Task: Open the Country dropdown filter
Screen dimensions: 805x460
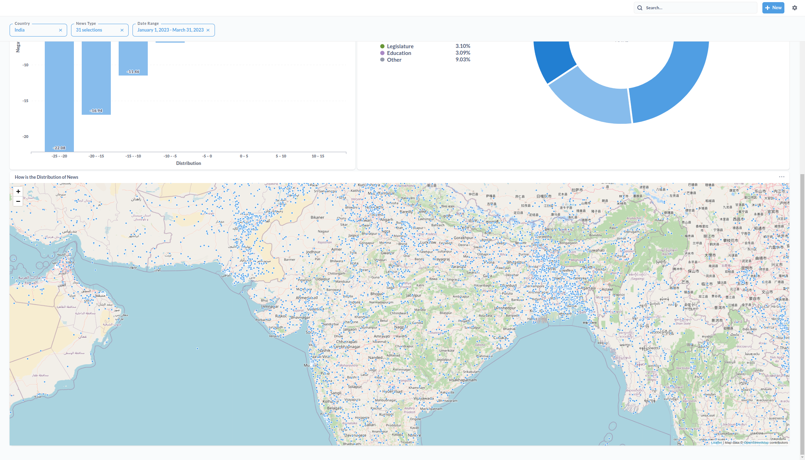Action: point(38,30)
